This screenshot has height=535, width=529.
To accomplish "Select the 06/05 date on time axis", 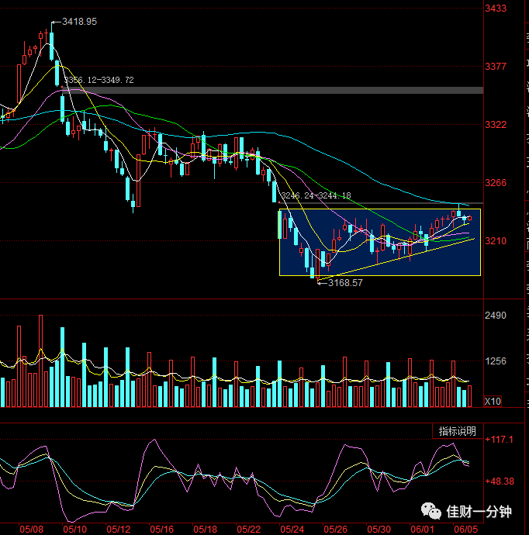I will (x=465, y=530).
